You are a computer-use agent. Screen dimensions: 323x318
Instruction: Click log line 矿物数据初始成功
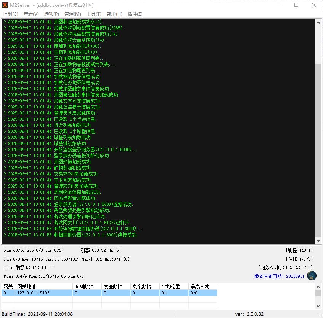[x=48, y=168]
